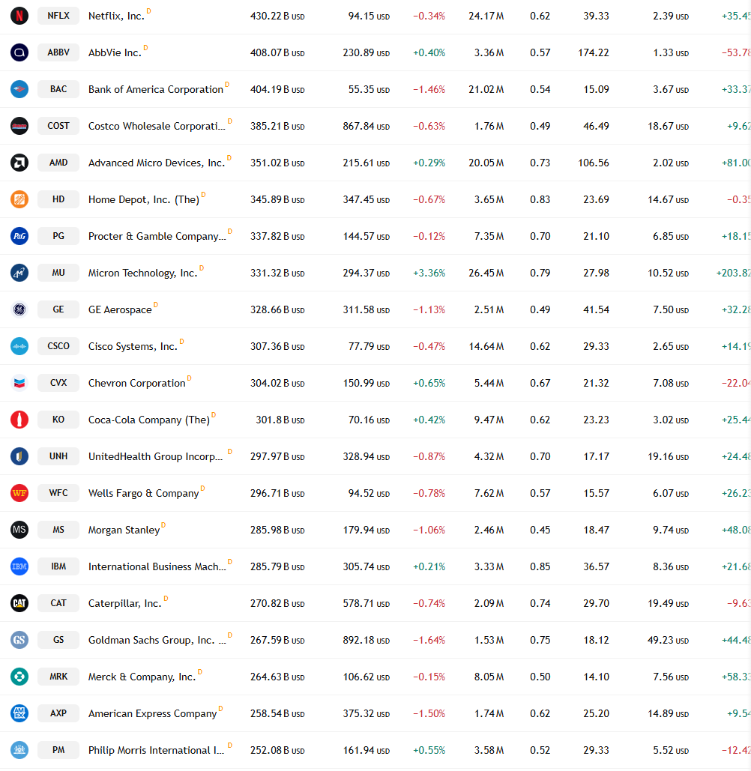
Task: Click Micron volume 26.45 M
Action: 486,273
